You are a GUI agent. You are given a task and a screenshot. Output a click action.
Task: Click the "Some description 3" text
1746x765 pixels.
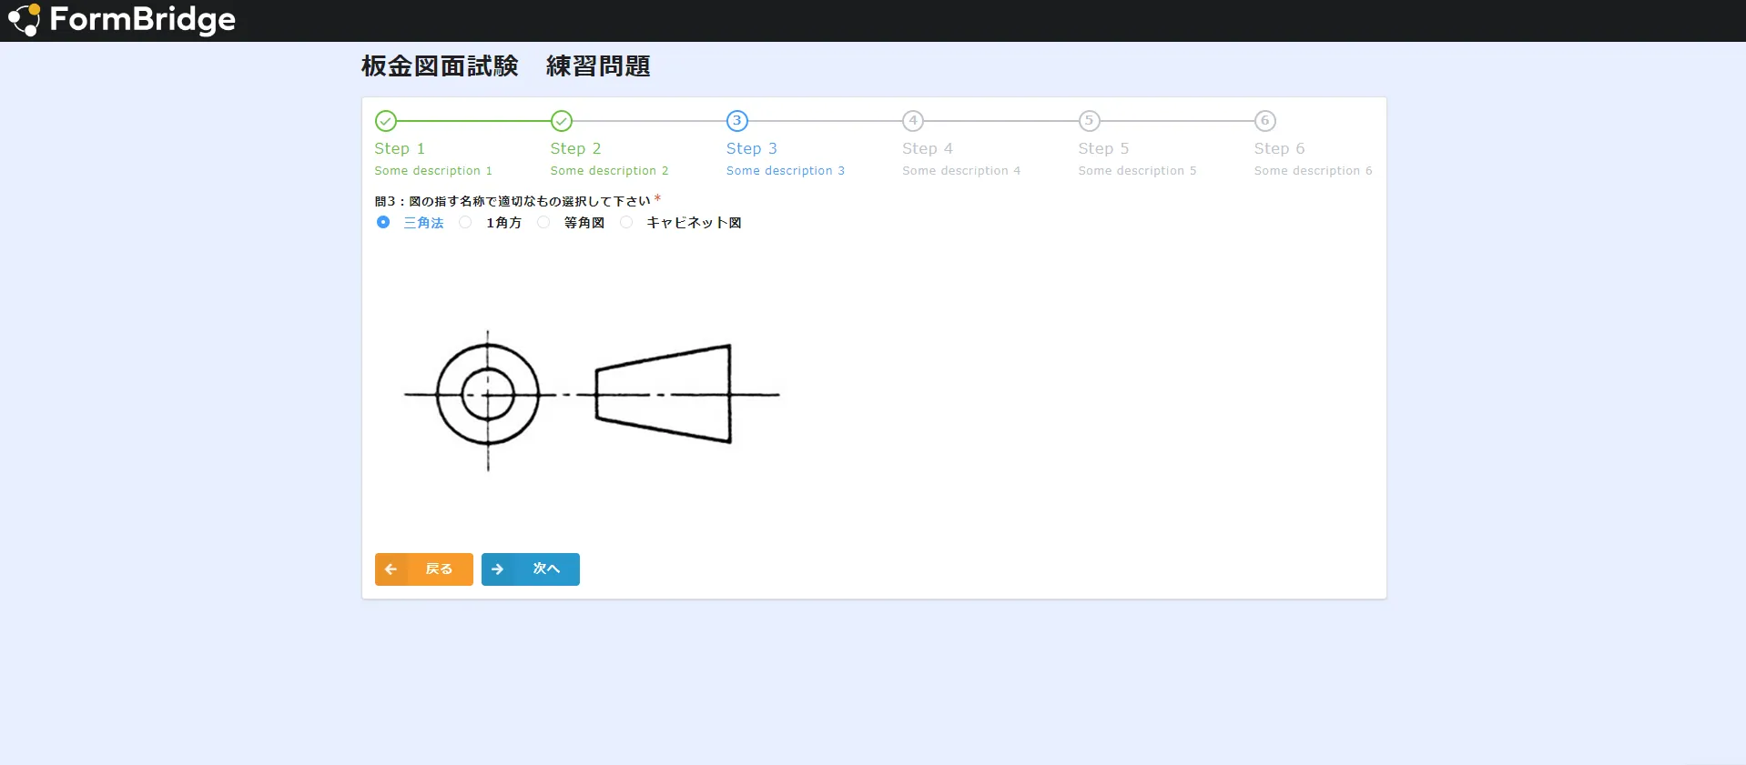click(x=785, y=171)
